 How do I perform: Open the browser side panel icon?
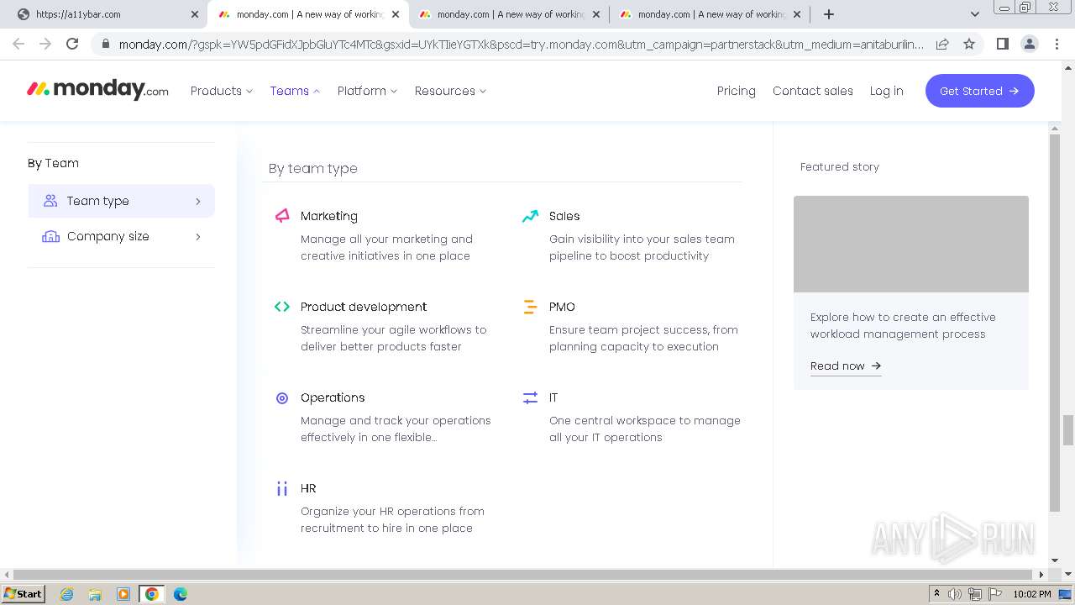[1002, 44]
